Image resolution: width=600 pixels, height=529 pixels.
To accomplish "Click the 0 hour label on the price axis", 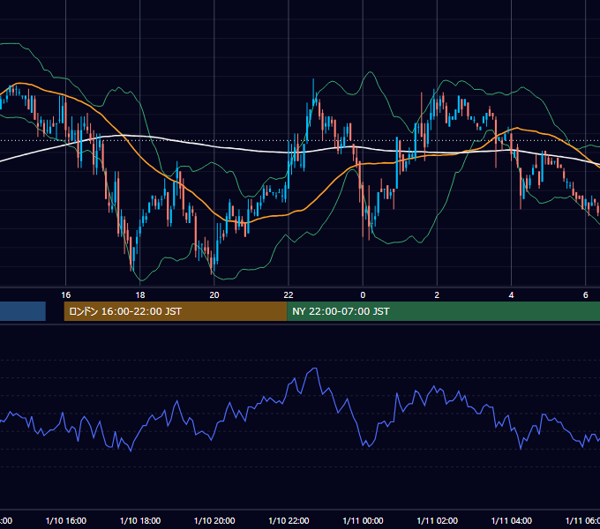I will (363, 294).
